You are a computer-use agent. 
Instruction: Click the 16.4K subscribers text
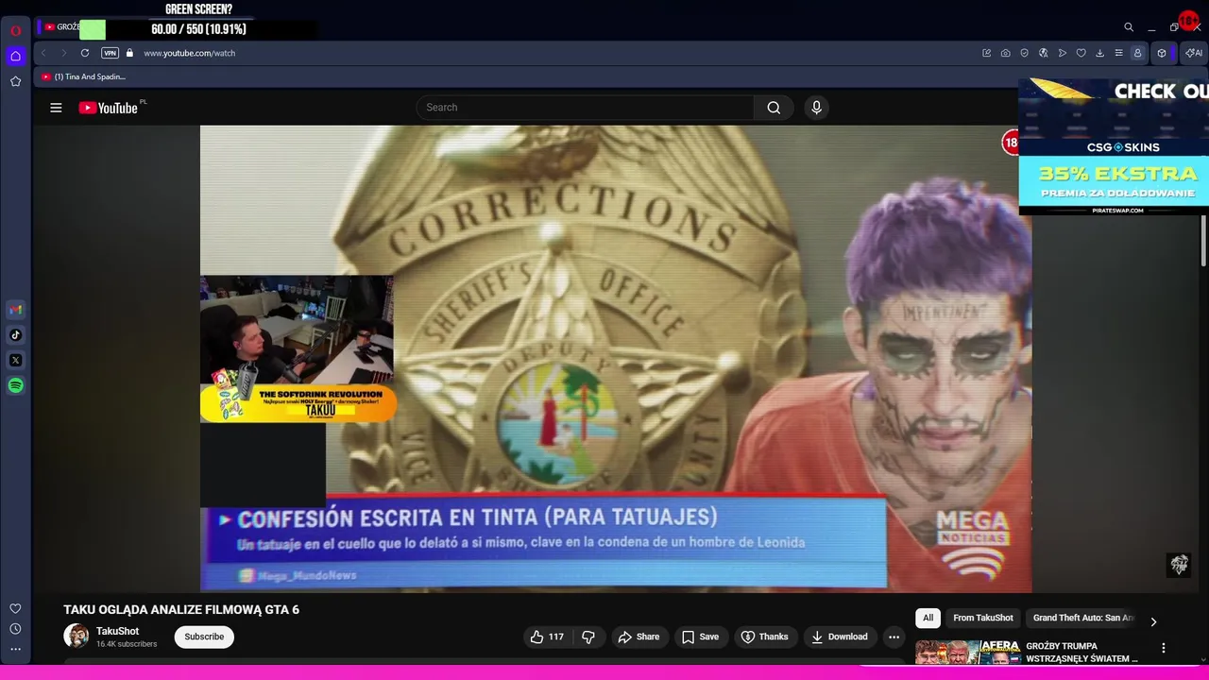click(x=127, y=644)
